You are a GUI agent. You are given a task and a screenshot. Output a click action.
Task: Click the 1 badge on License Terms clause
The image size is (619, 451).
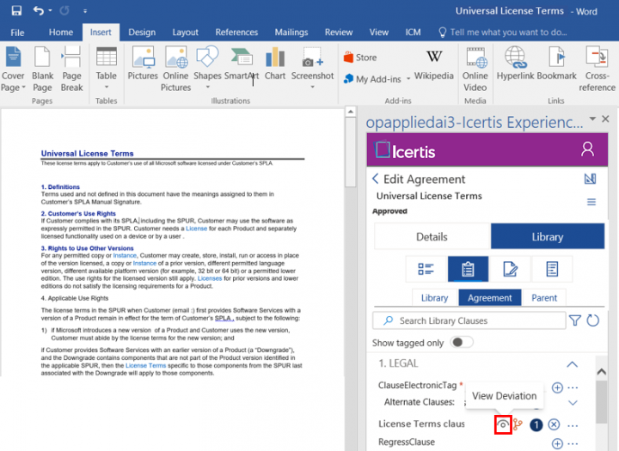pos(536,425)
